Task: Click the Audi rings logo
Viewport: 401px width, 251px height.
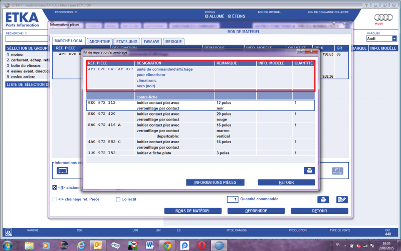Action: tap(383, 18)
